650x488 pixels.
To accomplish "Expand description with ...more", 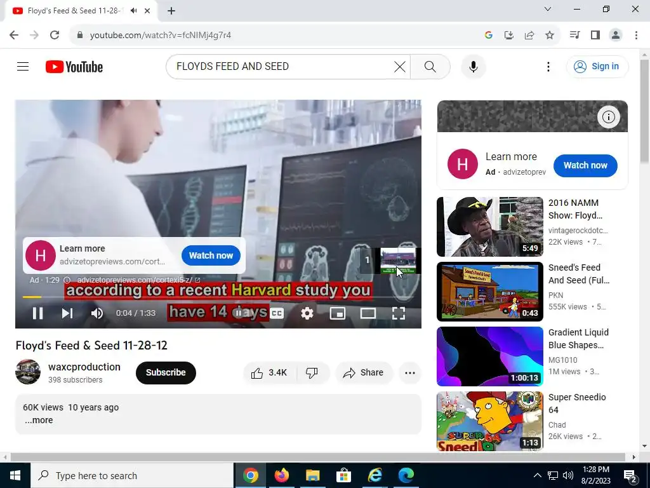I will pyautogui.click(x=39, y=420).
